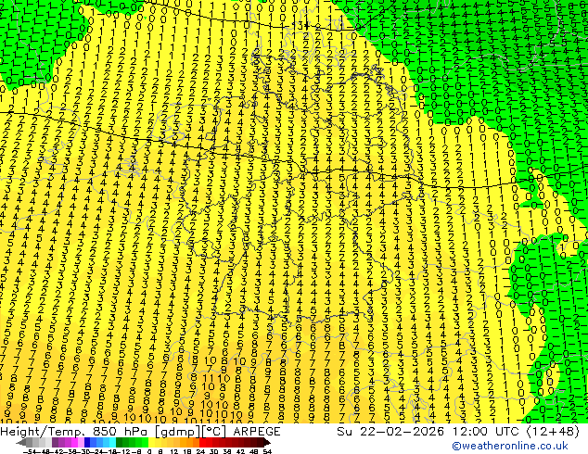Click the 'Height/Temp. 850 hPa' chart title
The height and width of the screenshot is (454, 588).
click(x=73, y=432)
